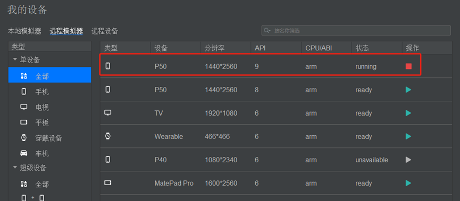This screenshot has height=201, width=460.
Task: Click the running status text
Action: 366,67
